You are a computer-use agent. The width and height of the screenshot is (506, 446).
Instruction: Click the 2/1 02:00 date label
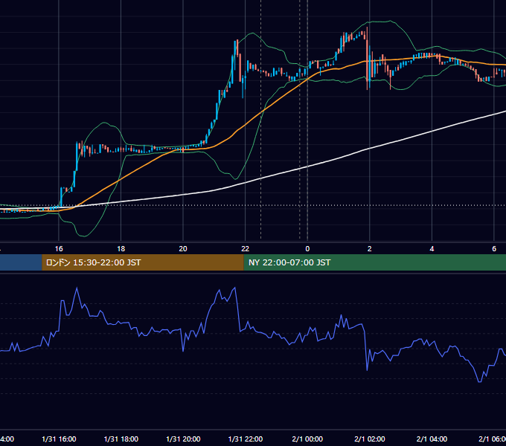click(x=370, y=439)
